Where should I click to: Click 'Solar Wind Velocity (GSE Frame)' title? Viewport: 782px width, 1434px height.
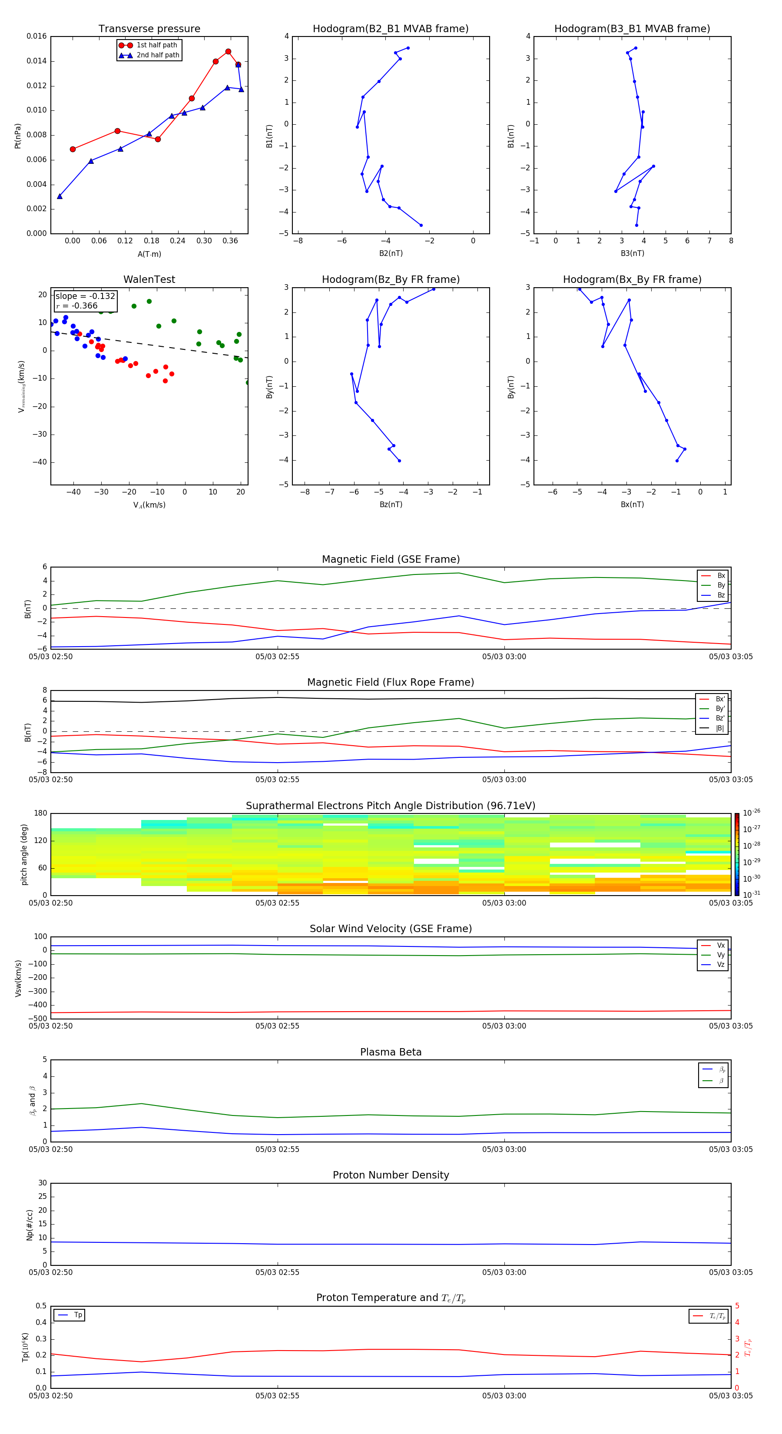click(x=391, y=929)
